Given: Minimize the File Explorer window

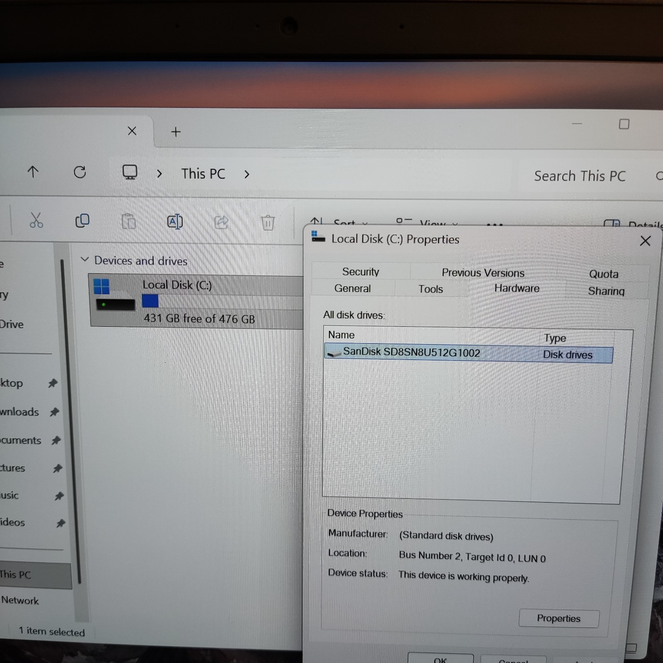Looking at the screenshot, I should click(577, 123).
